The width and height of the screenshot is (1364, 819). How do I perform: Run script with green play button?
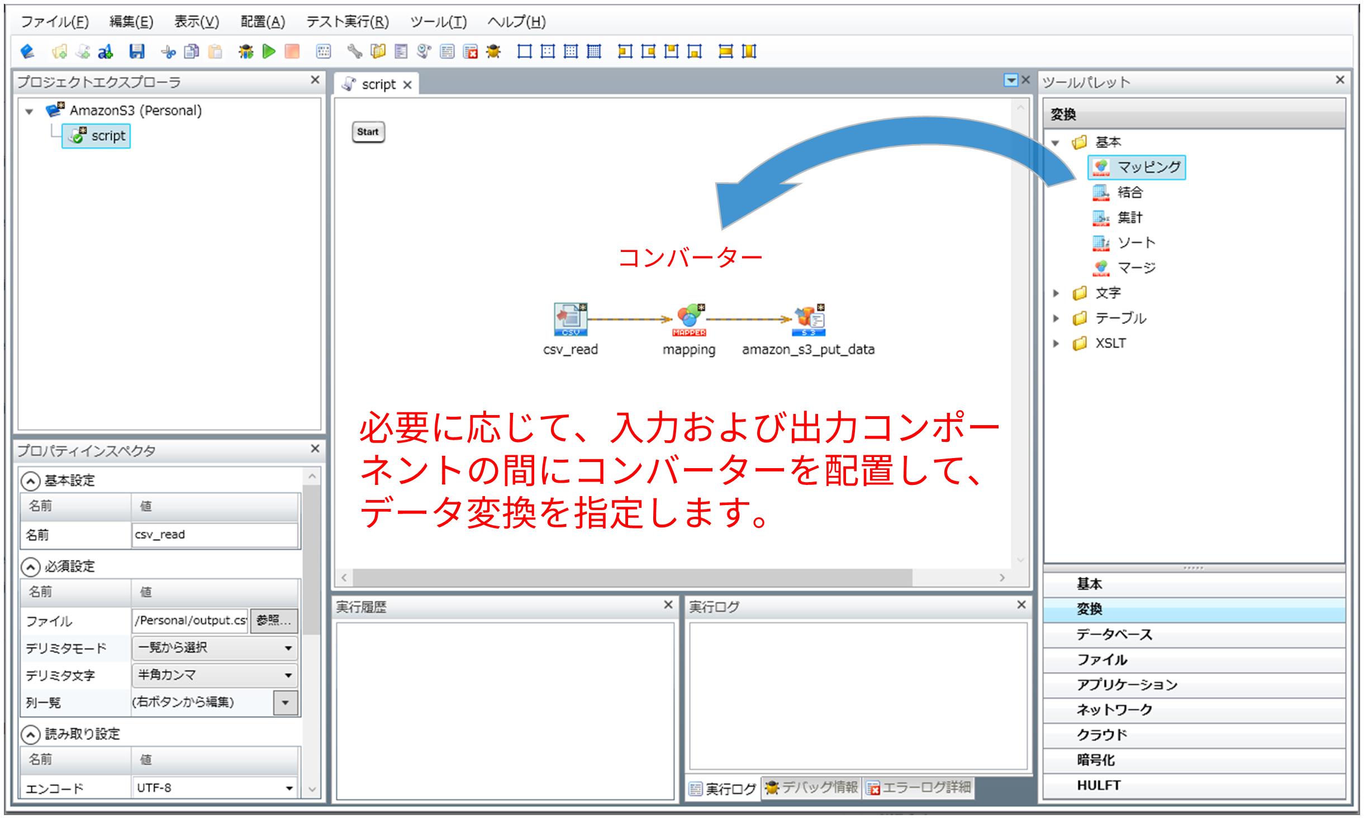[269, 52]
